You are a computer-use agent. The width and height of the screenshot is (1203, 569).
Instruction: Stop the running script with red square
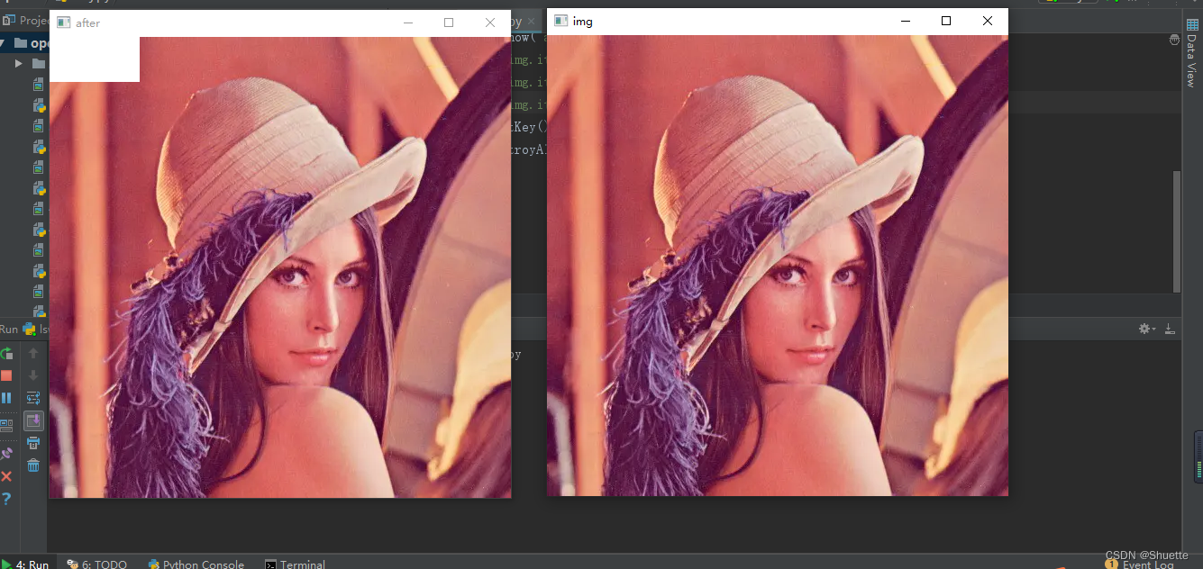pyautogui.click(x=6, y=375)
